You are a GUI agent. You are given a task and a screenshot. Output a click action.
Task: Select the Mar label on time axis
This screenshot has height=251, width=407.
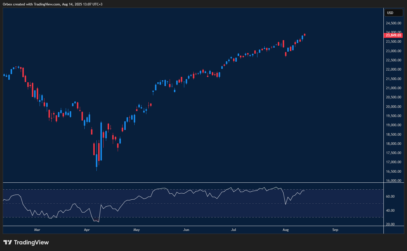(x=37, y=230)
